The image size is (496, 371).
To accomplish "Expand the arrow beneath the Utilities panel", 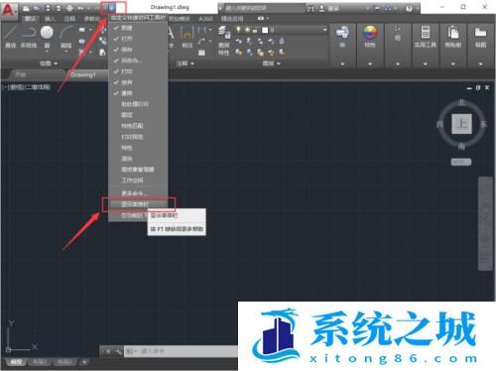I will click(426, 64).
